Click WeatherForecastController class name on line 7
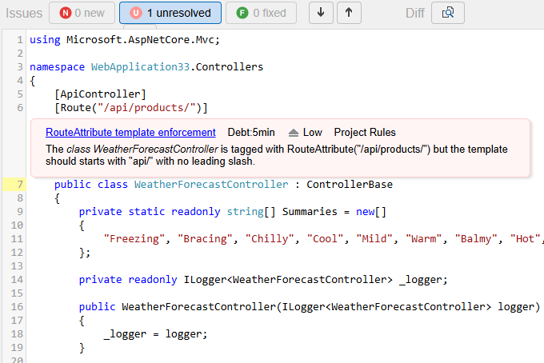This screenshot has width=544, height=363. (x=210, y=185)
